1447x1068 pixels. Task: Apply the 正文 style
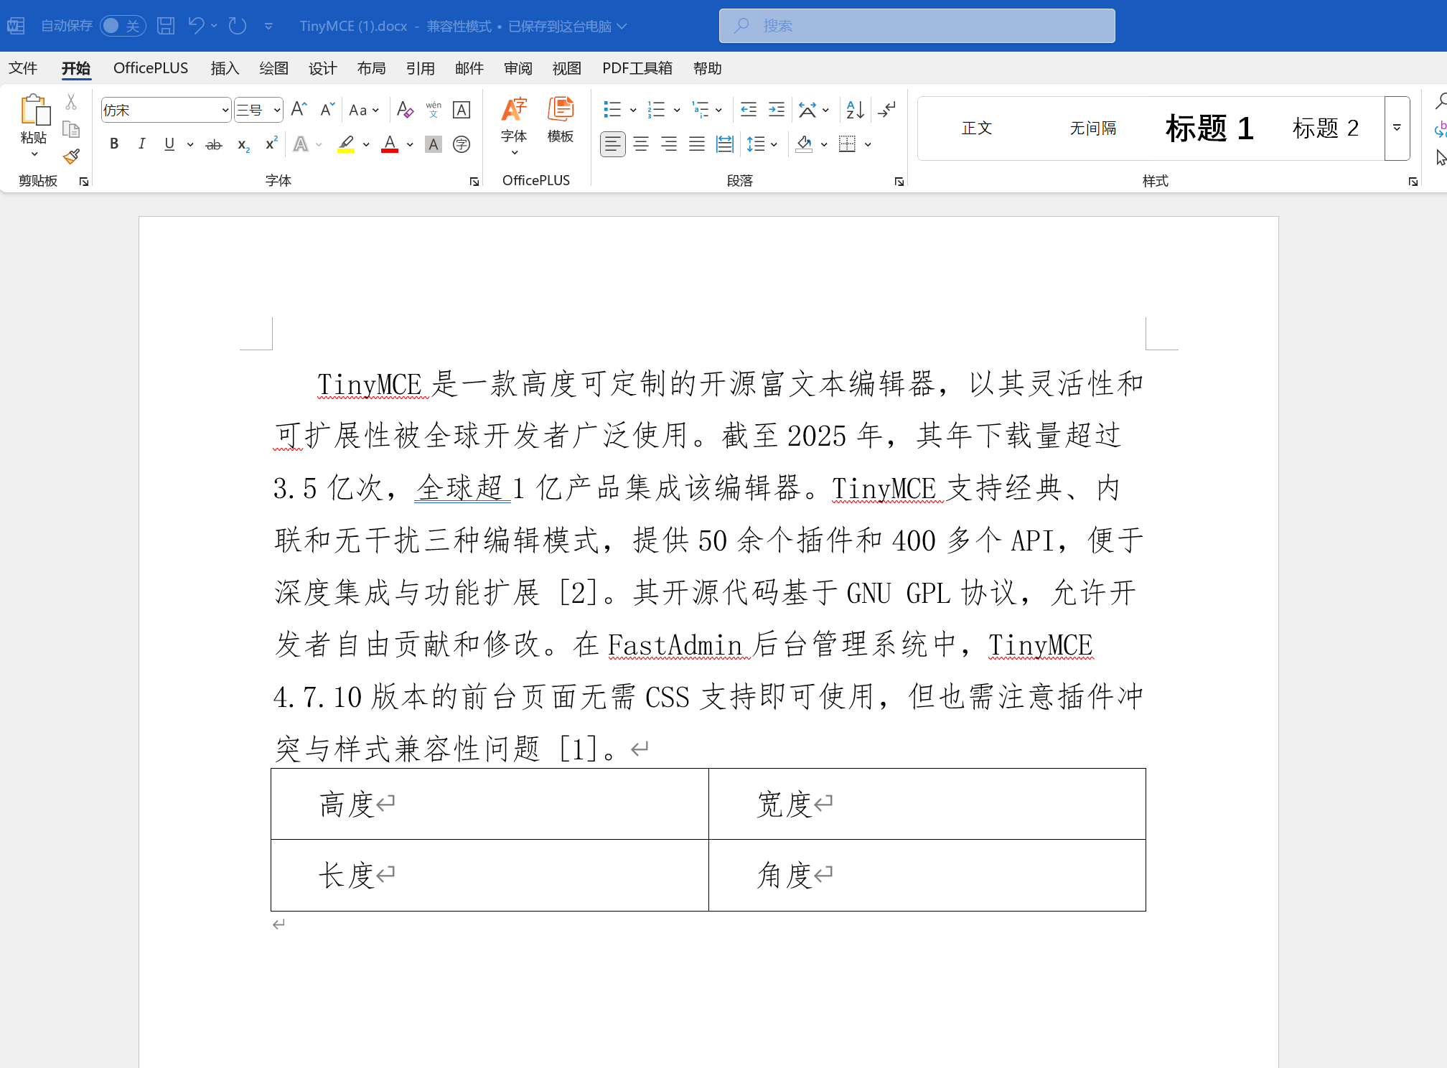976,128
